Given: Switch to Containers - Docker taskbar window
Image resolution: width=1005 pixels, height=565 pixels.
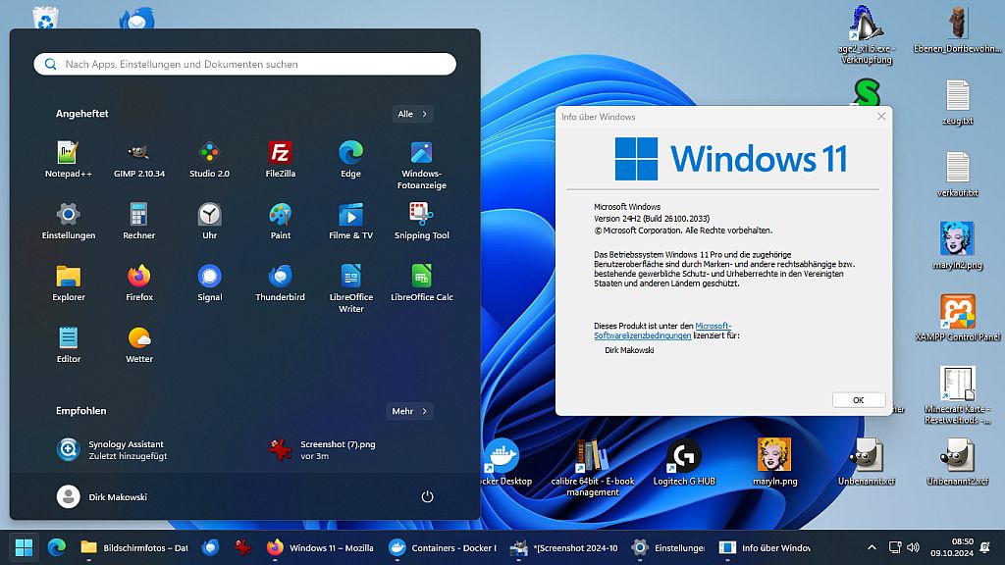Looking at the screenshot, I should coord(443,547).
